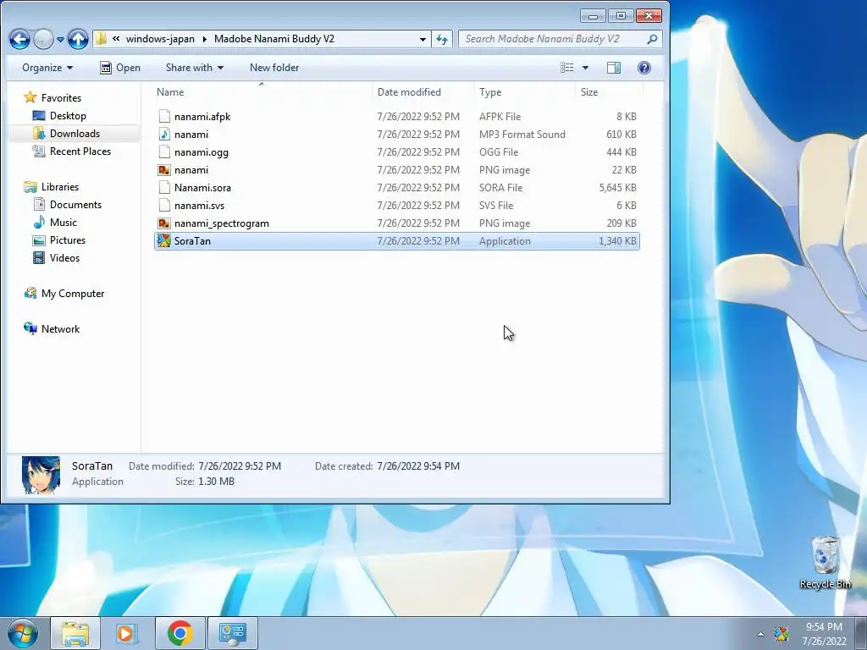This screenshot has height=650, width=867.
Task: Open address bar previous locations dropdown
Action: 422,39
